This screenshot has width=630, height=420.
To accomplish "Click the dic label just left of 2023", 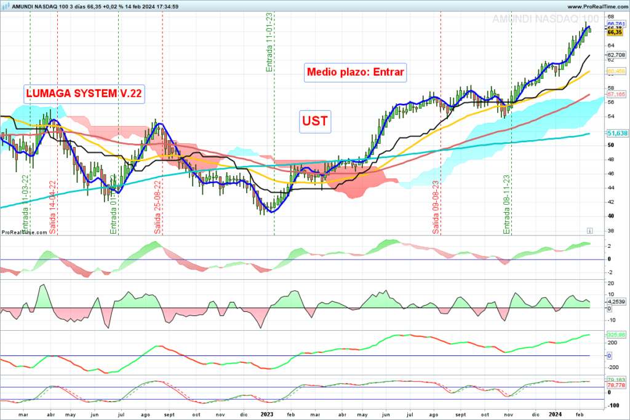I will [244, 415].
